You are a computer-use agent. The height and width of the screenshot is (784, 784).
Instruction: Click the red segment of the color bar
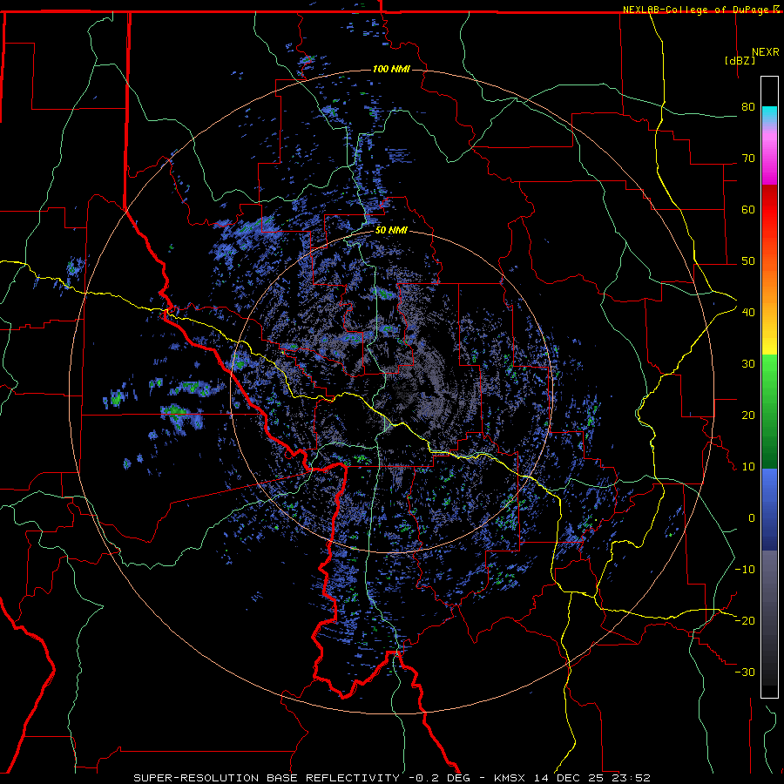pos(769,210)
